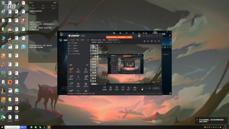This screenshot has width=229, height=129.
Task: Toggle the eye on the third source row
Action: pos(69,48)
